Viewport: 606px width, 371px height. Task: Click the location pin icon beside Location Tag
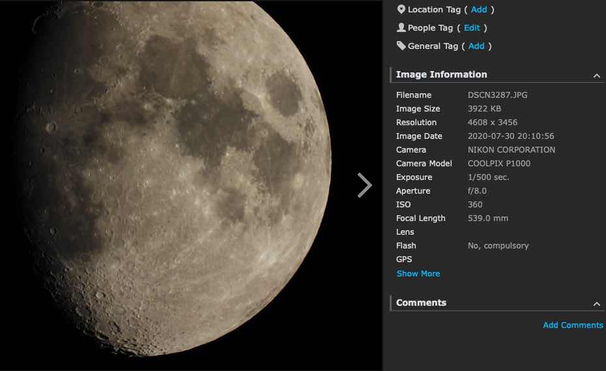tap(401, 9)
